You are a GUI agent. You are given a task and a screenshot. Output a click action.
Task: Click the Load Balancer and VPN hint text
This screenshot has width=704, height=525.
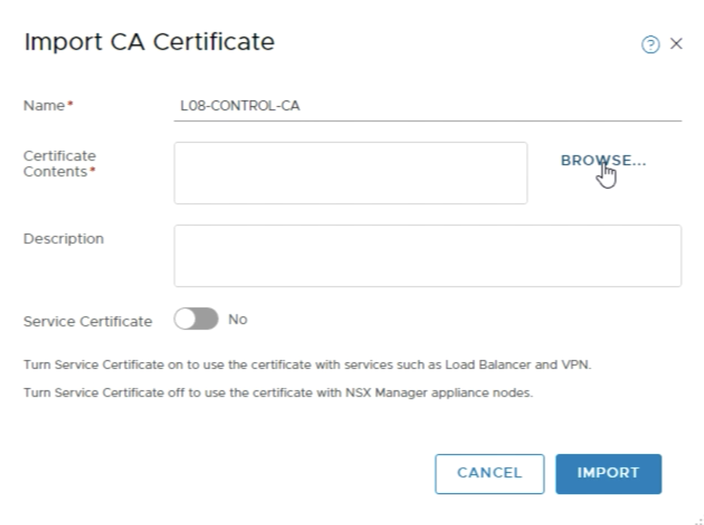307,365
